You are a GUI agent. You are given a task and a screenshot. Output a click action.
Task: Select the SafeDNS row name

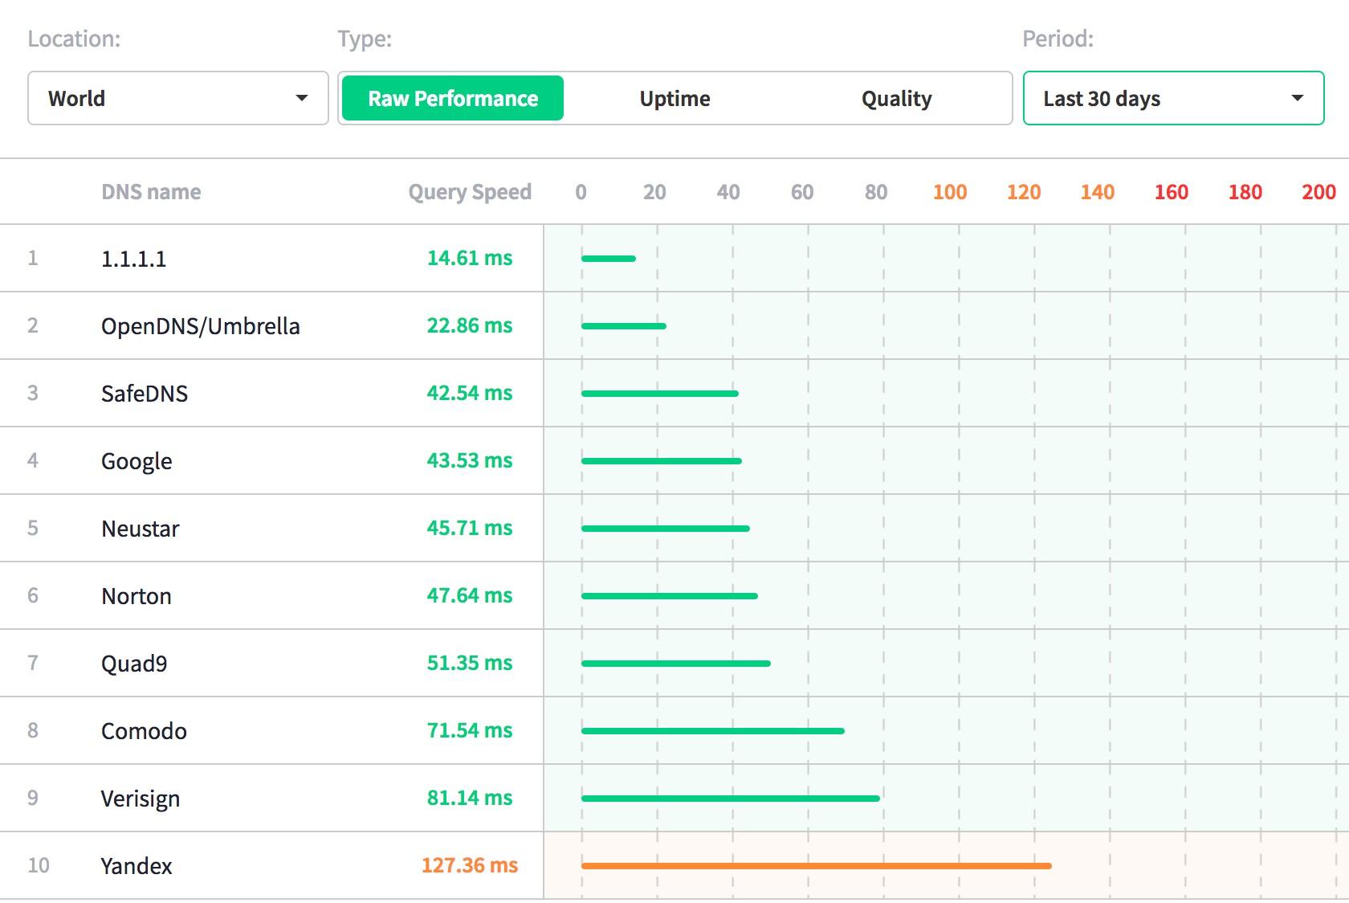click(145, 394)
